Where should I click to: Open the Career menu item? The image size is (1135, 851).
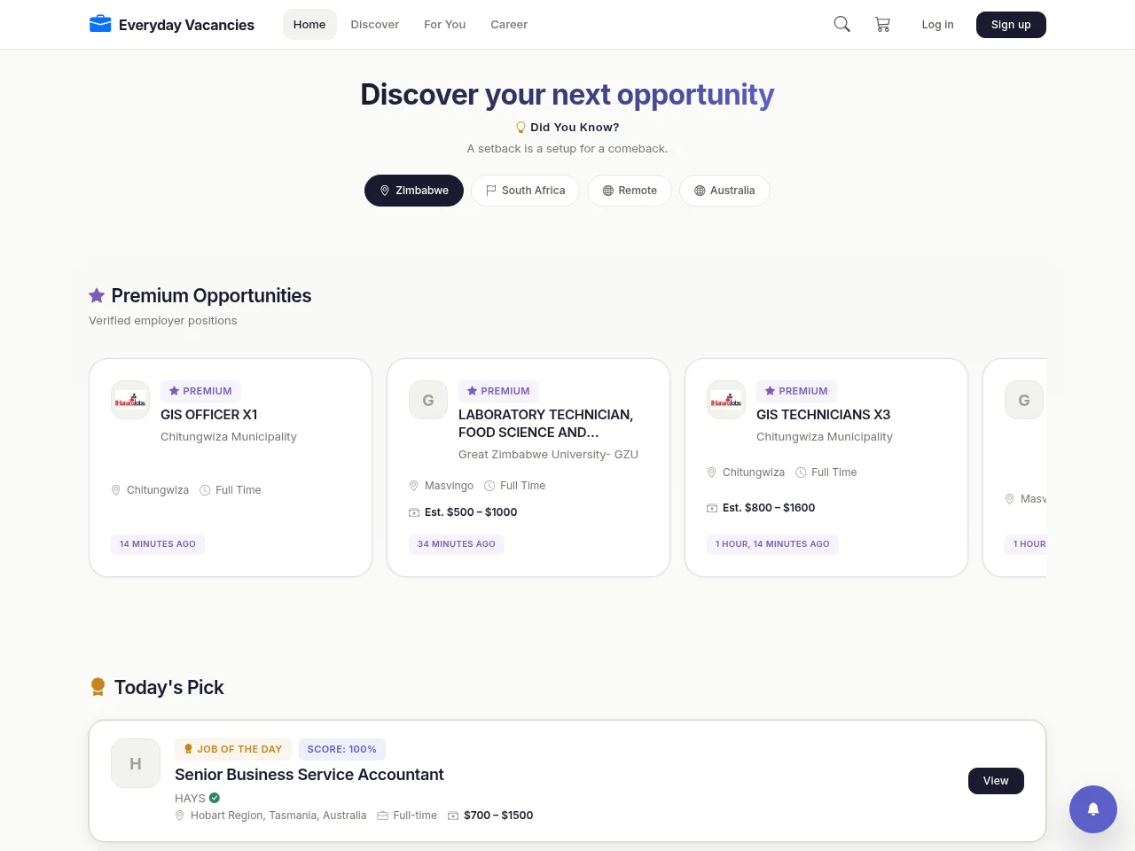coord(509,25)
